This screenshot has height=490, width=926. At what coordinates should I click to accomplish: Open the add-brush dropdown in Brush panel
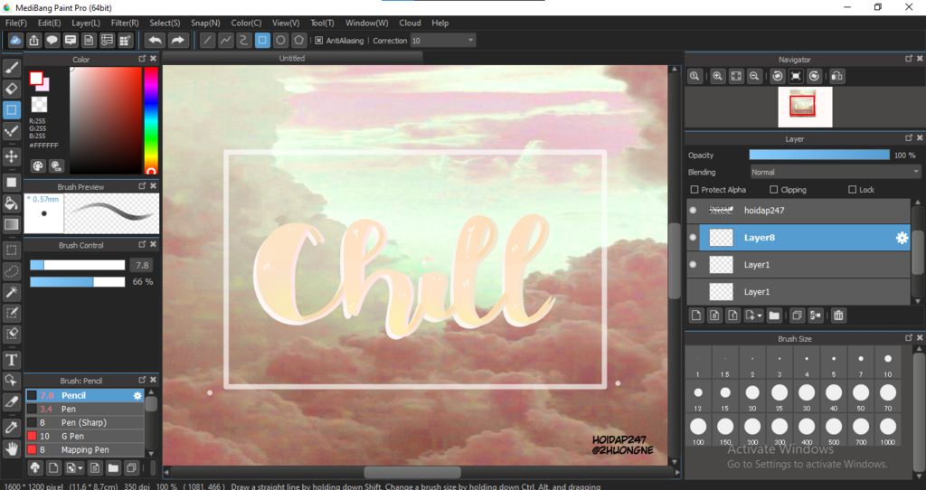pos(80,468)
